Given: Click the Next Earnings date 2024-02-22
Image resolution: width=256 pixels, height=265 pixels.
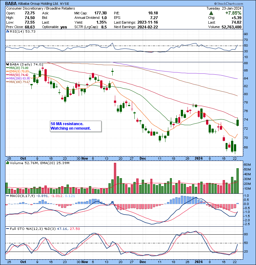Looking at the screenshot, I should pyautogui.click(x=148, y=27).
